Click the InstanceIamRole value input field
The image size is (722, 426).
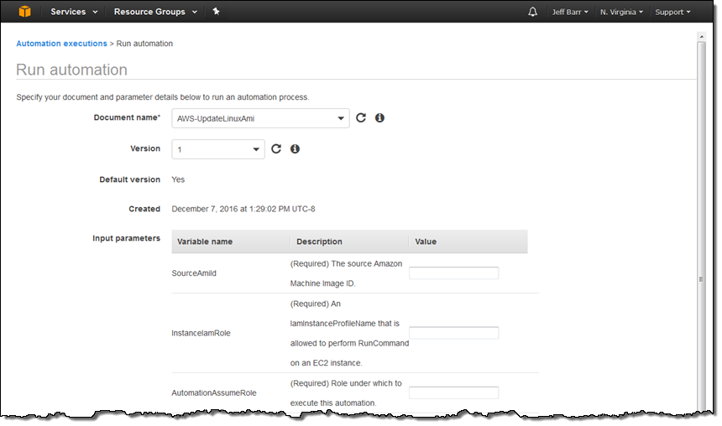click(x=453, y=333)
